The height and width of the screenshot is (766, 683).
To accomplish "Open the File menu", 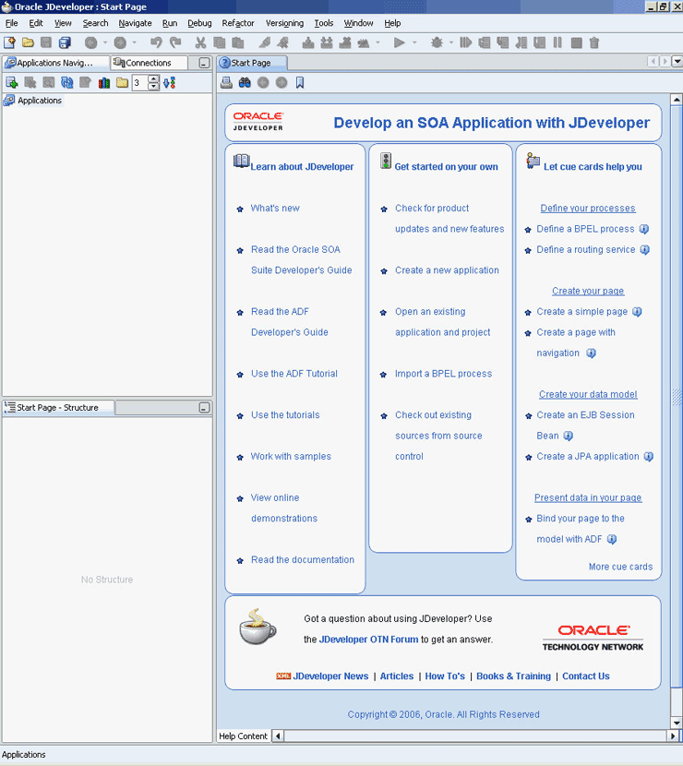I will tap(12, 23).
